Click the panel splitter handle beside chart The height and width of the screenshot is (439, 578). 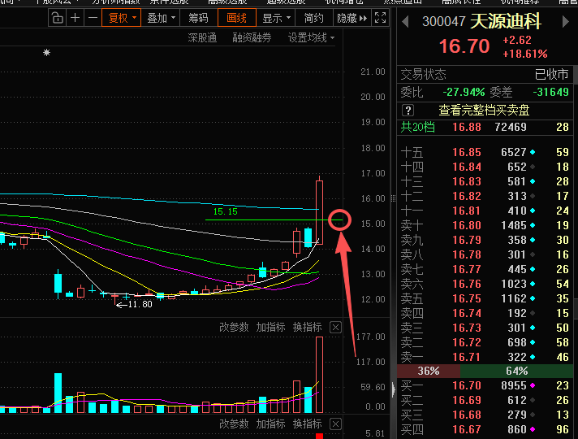(394, 198)
